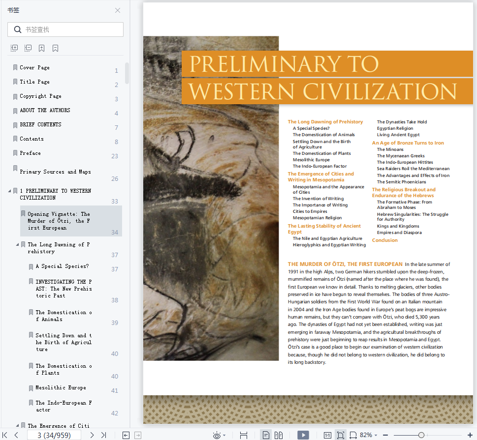Click the bookmark icon beside Copyright Page
477x440 pixels.
(x=15, y=97)
